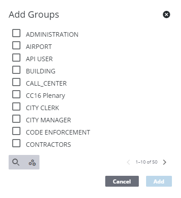Check the CALL_CENTER checkbox
The image size is (181, 198).
16,82
